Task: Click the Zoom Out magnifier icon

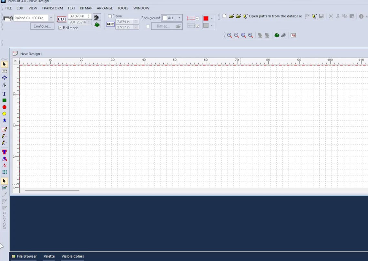Action: (237, 35)
